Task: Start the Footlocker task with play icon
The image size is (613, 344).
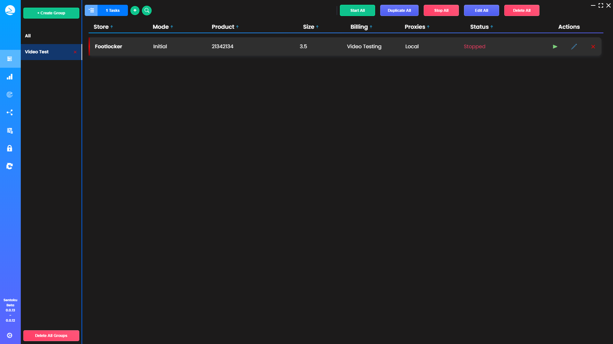Action: pos(555,47)
